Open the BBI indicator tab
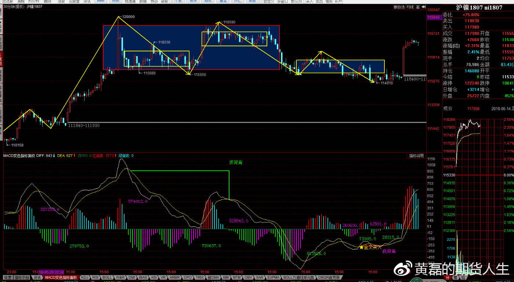Viewport: 514px width, 282px height. 226,277
